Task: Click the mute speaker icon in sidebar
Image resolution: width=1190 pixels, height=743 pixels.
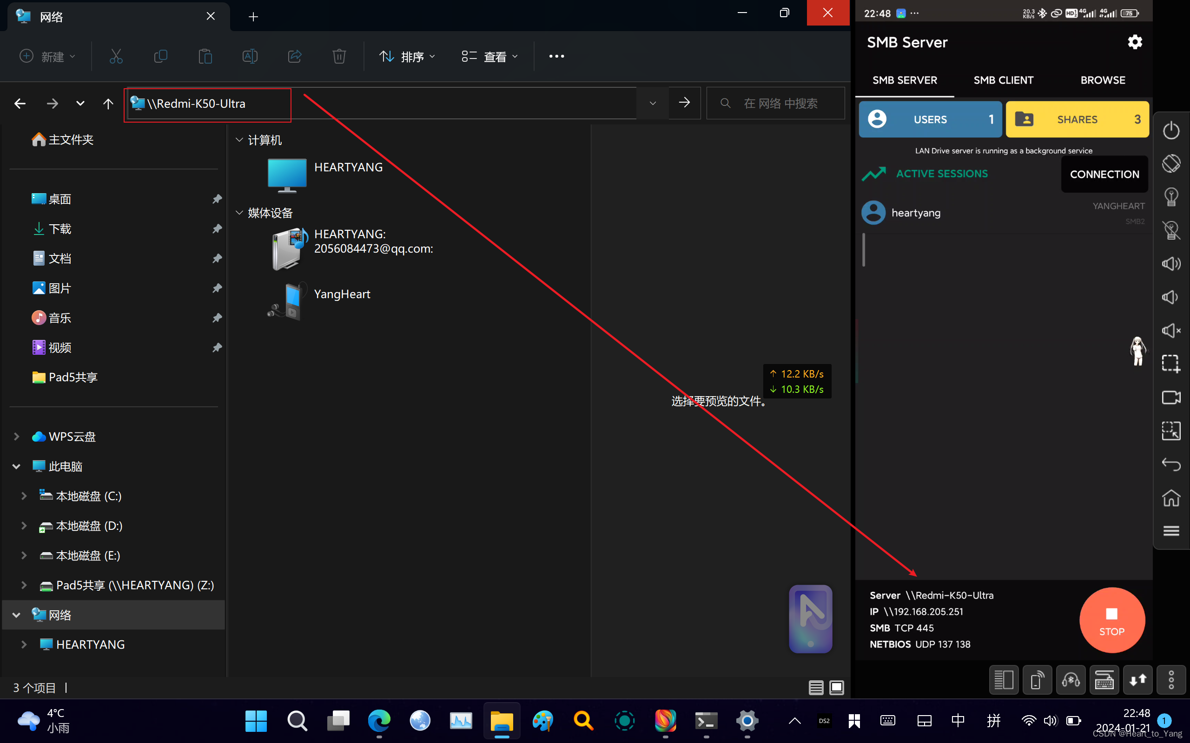Action: pos(1171,331)
